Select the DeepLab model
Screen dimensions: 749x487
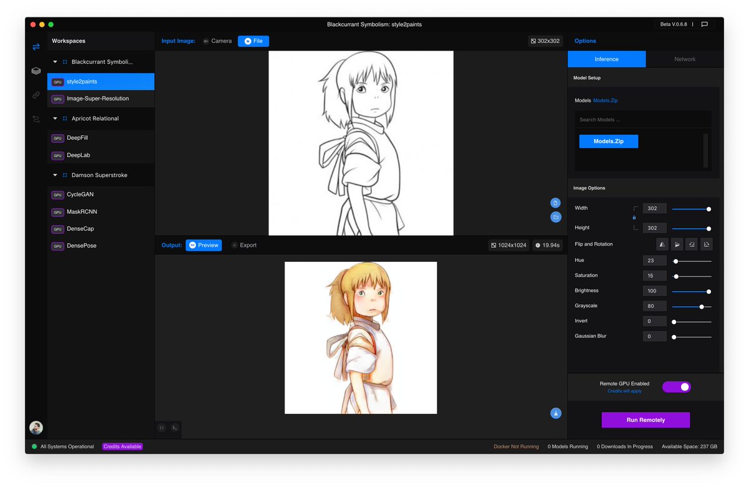tap(101, 155)
